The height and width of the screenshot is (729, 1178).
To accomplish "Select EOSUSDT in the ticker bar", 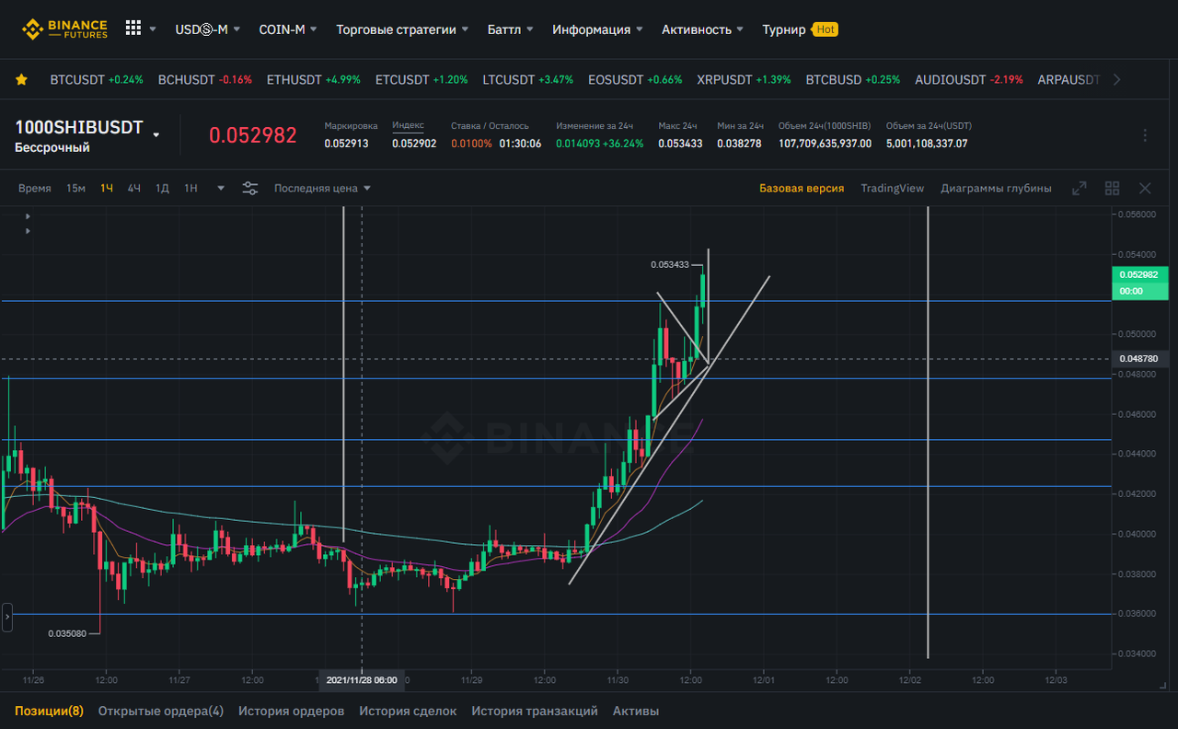I will point(636,80).
